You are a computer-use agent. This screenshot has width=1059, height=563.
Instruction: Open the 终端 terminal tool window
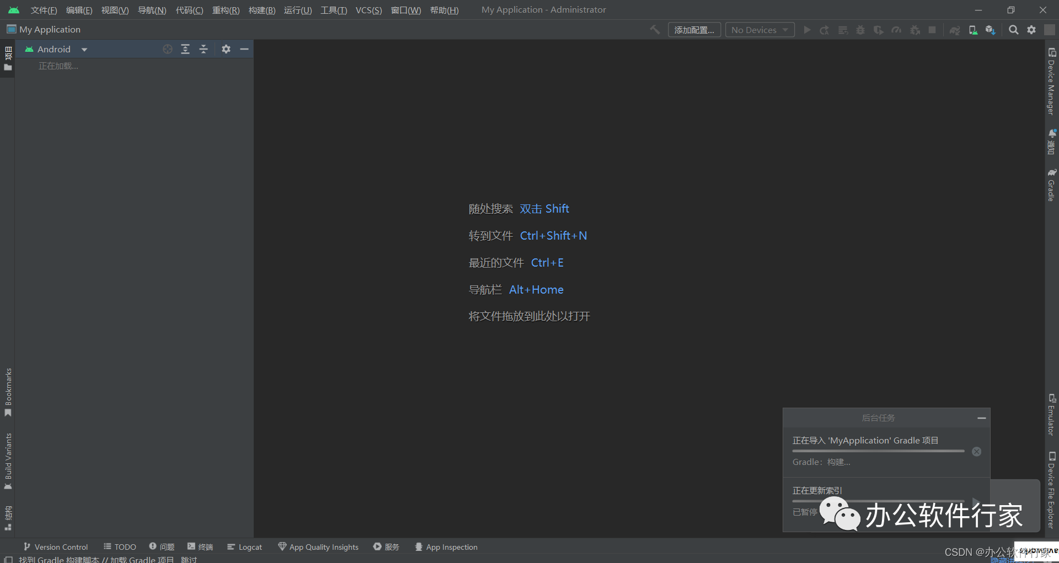point(200,547)
